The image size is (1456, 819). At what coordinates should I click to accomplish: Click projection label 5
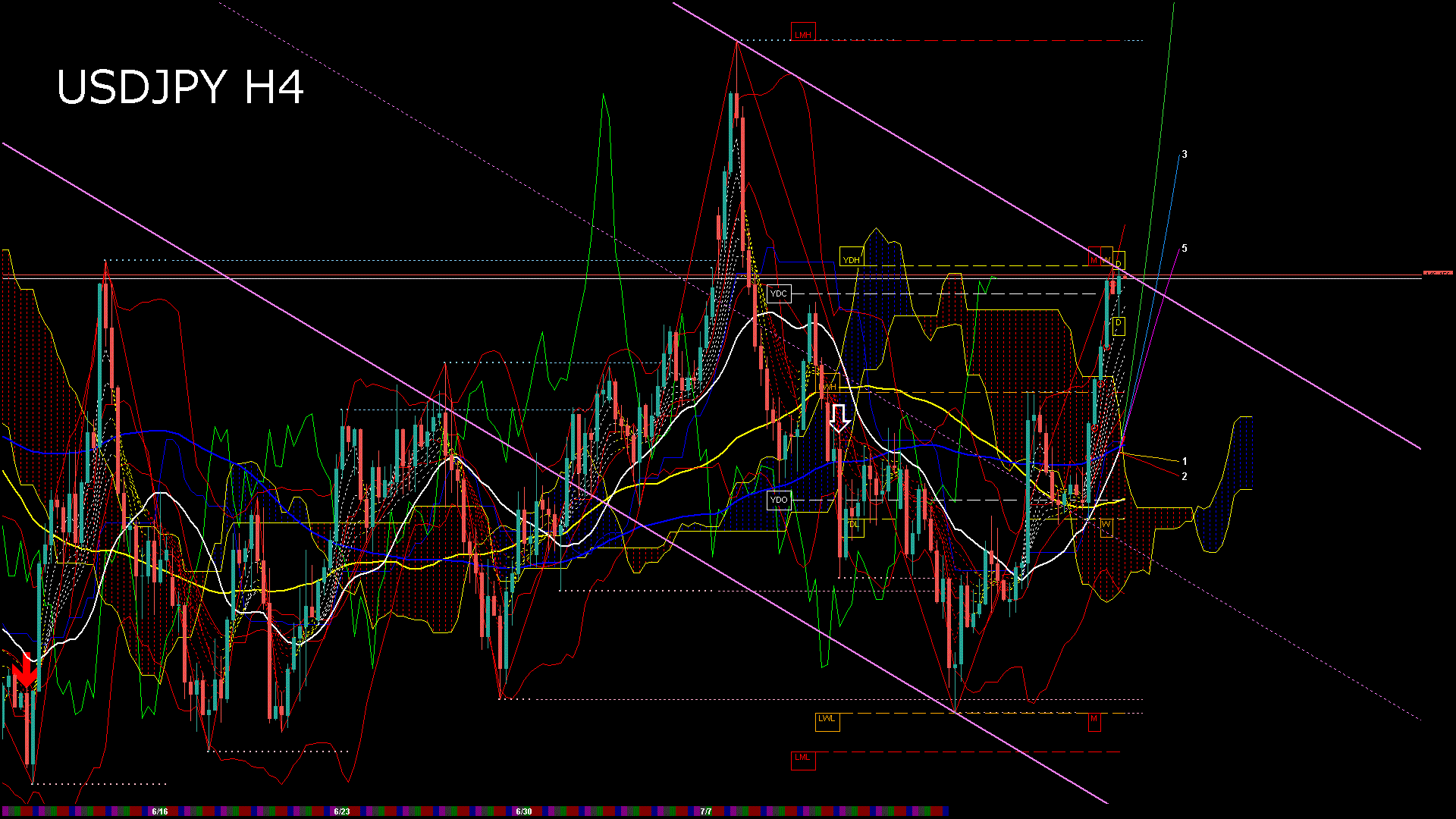tap(1185, 249)
